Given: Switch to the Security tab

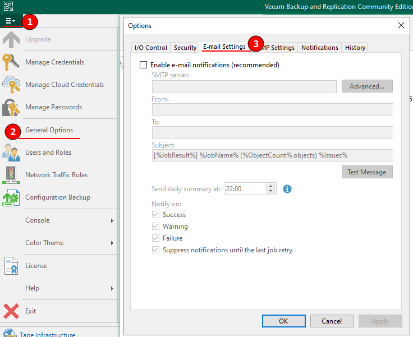Looking at the screenshot, I should tap(185, 48).
